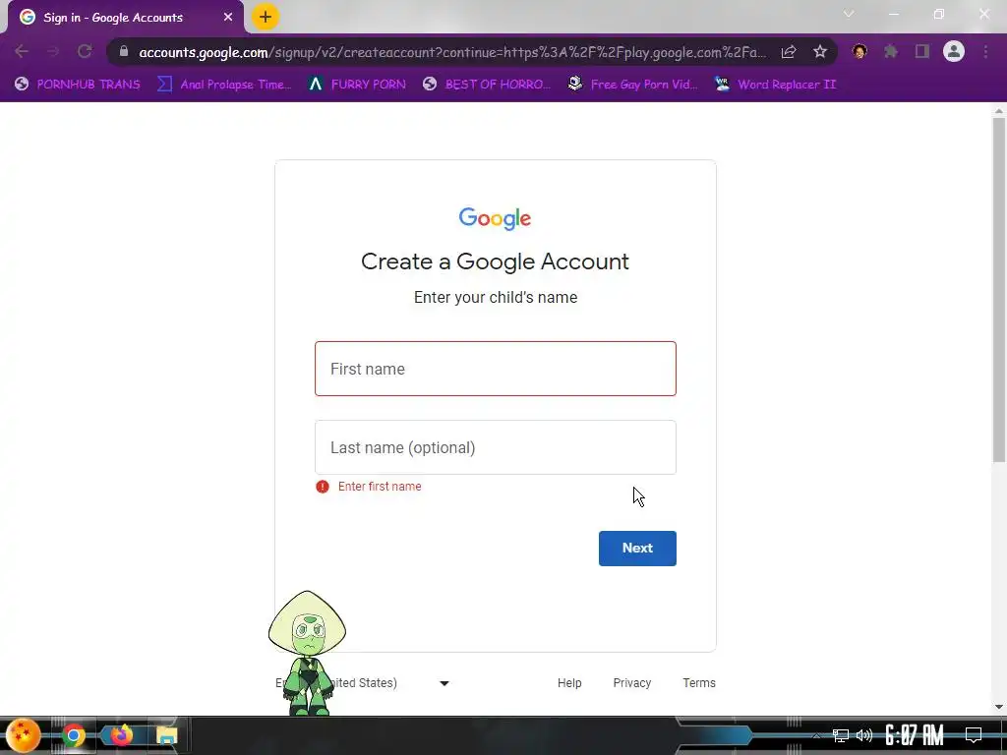Close the Sign in - Google Accounts tab
The width and height of the screenshot is (1007, 755).
228,18
